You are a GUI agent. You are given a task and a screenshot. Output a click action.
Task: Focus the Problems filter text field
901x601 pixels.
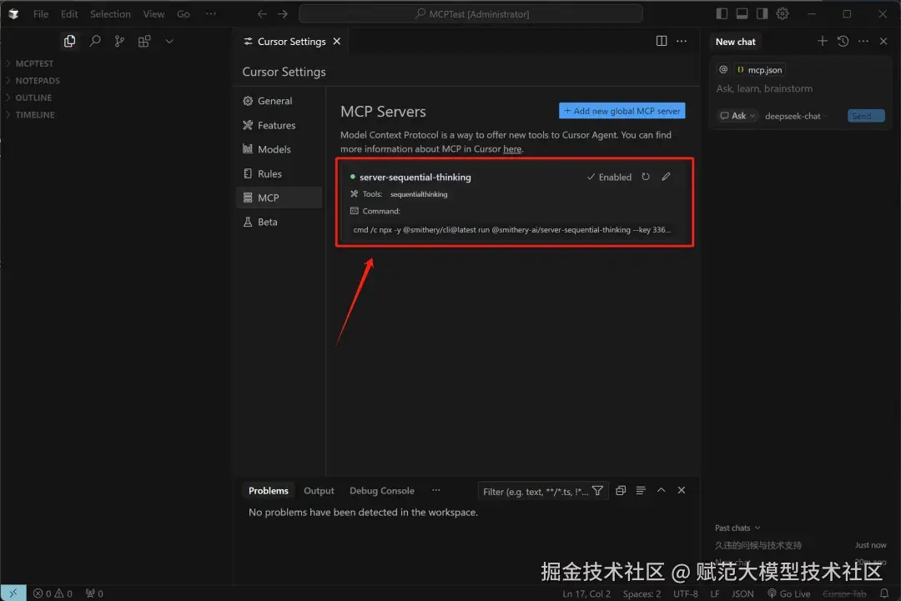[536, 491]
